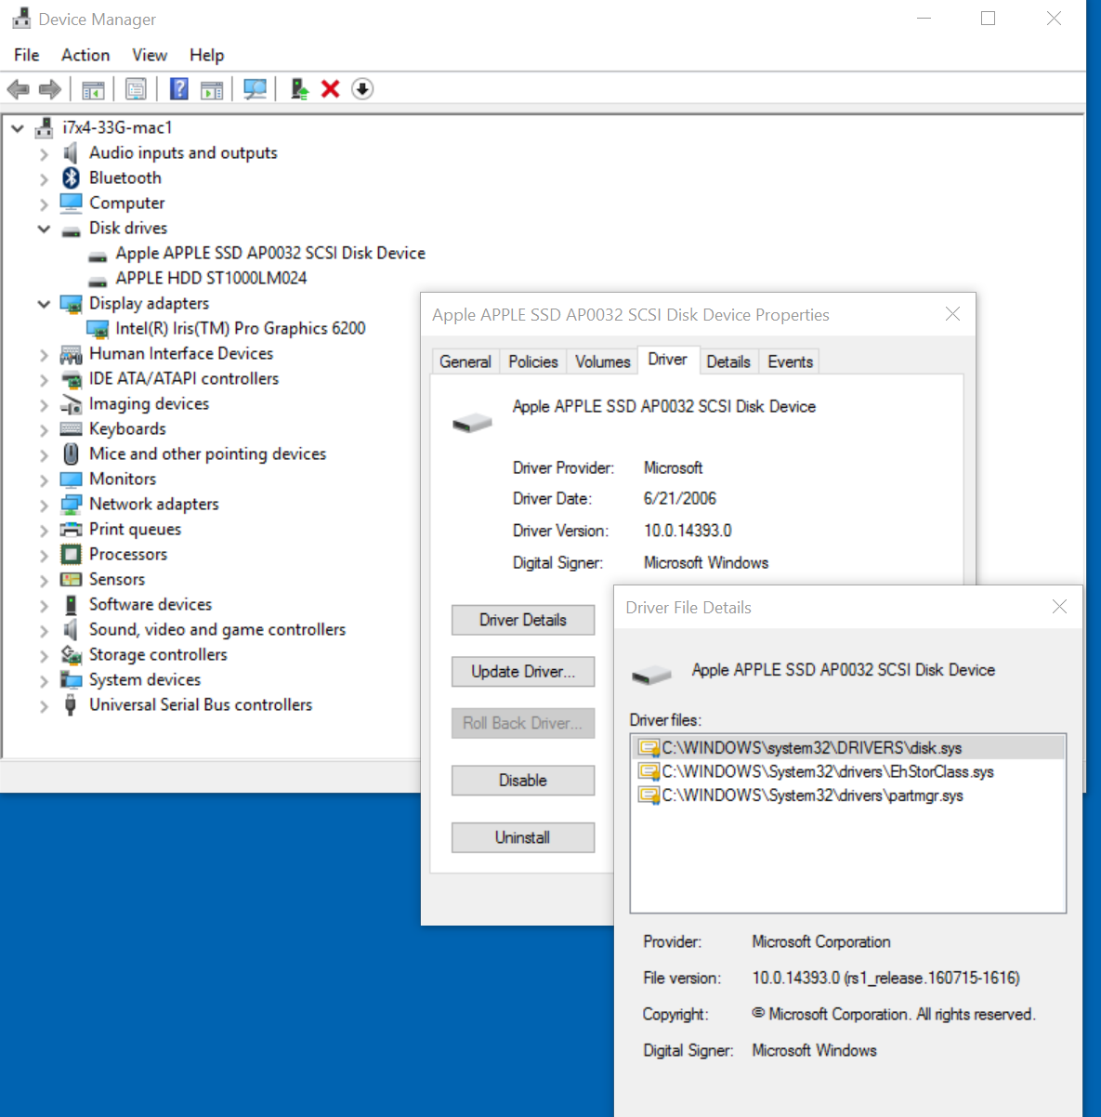Click the Processors chip icon
This screenshot has width=1101, height=1117.
click(x=72, y=554)
